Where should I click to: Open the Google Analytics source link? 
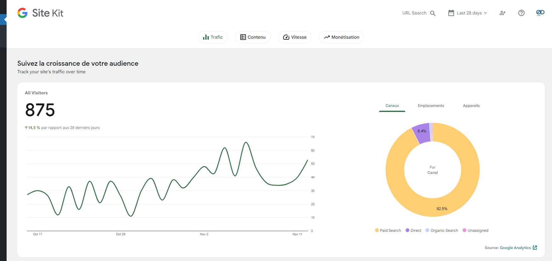[x=515, y=248]
